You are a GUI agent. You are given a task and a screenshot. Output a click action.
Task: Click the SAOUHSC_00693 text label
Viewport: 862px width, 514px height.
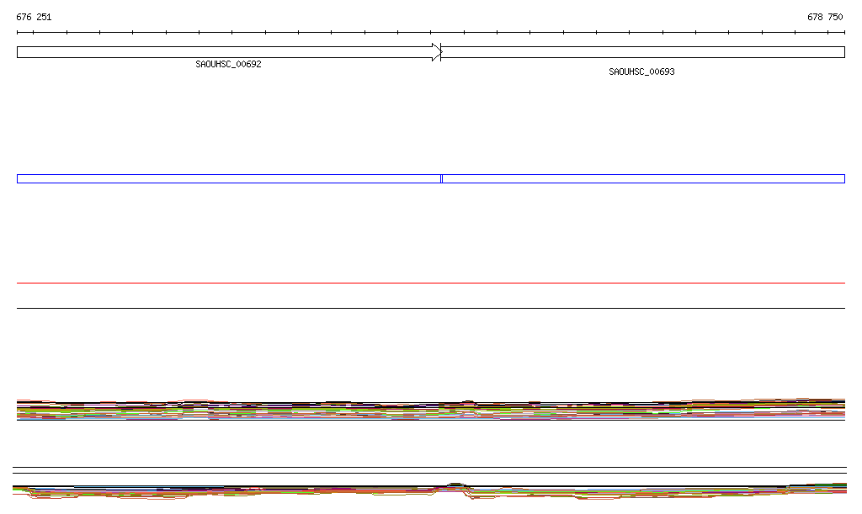pos(641,72)
